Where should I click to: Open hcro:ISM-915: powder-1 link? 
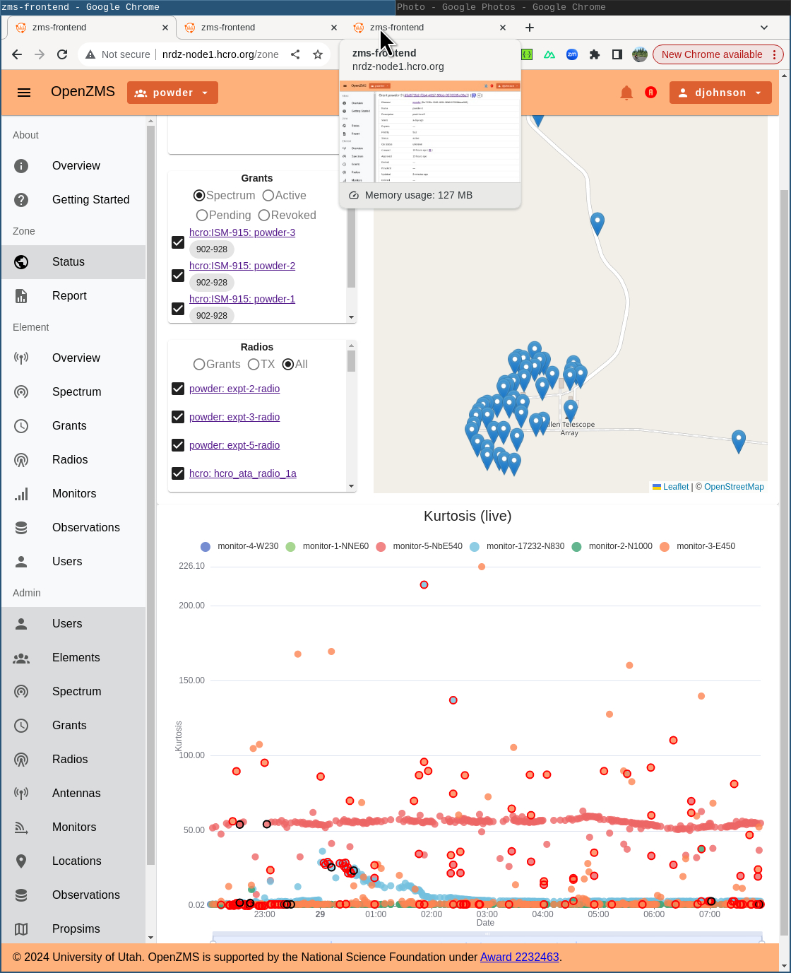click(242, 299)
